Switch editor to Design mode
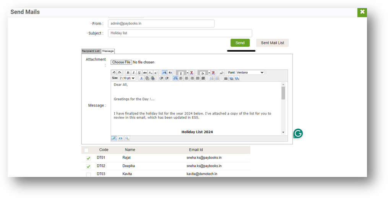Image resolution: width=388 pixels, height=198 pixels. point(114,138)
